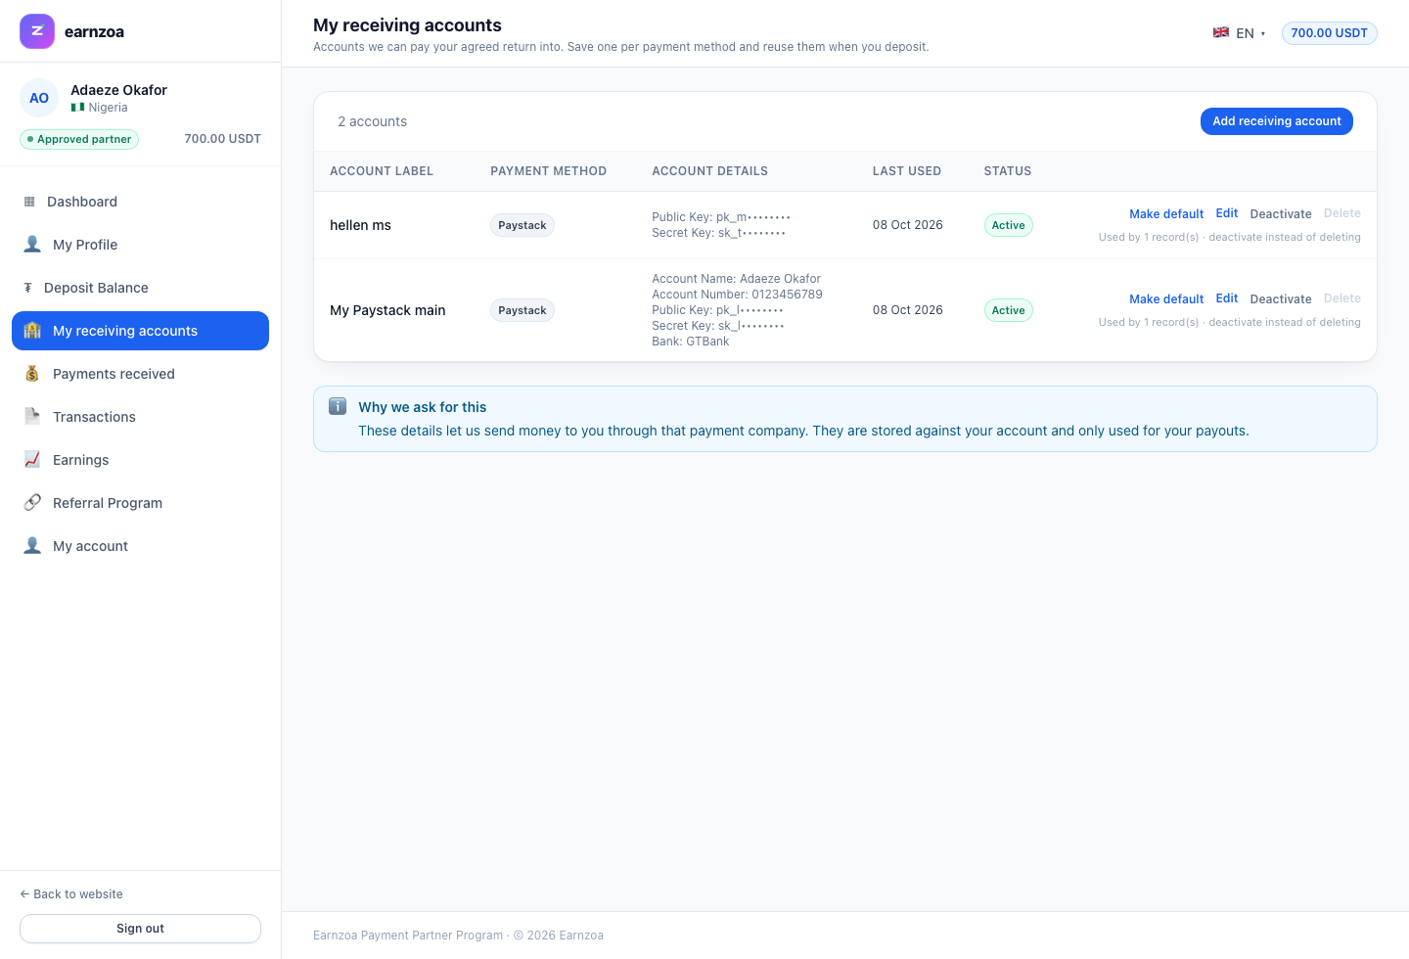The image size is (1409, 959).
Task: Go to My Profile page
Action: pos(140,245)
